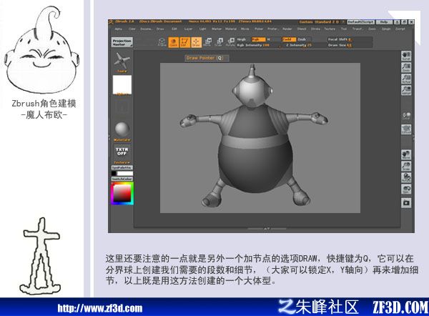Open the Draw menu
The width and height of the screenshot is (429, 316).
click(x=160, y=29)
